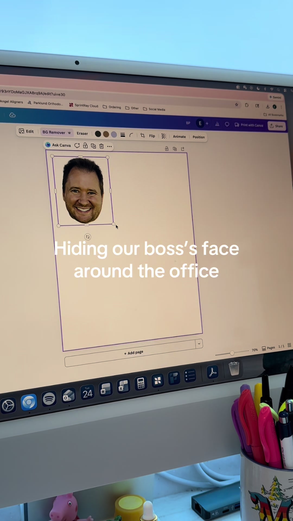Expand the Add page chevron dropdown

coord(199,344)
